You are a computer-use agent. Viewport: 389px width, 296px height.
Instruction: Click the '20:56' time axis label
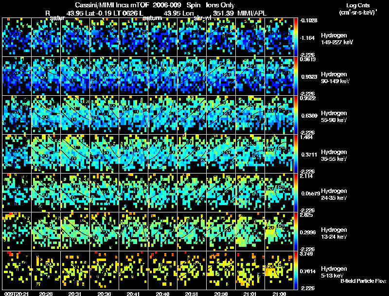(221, 294)
